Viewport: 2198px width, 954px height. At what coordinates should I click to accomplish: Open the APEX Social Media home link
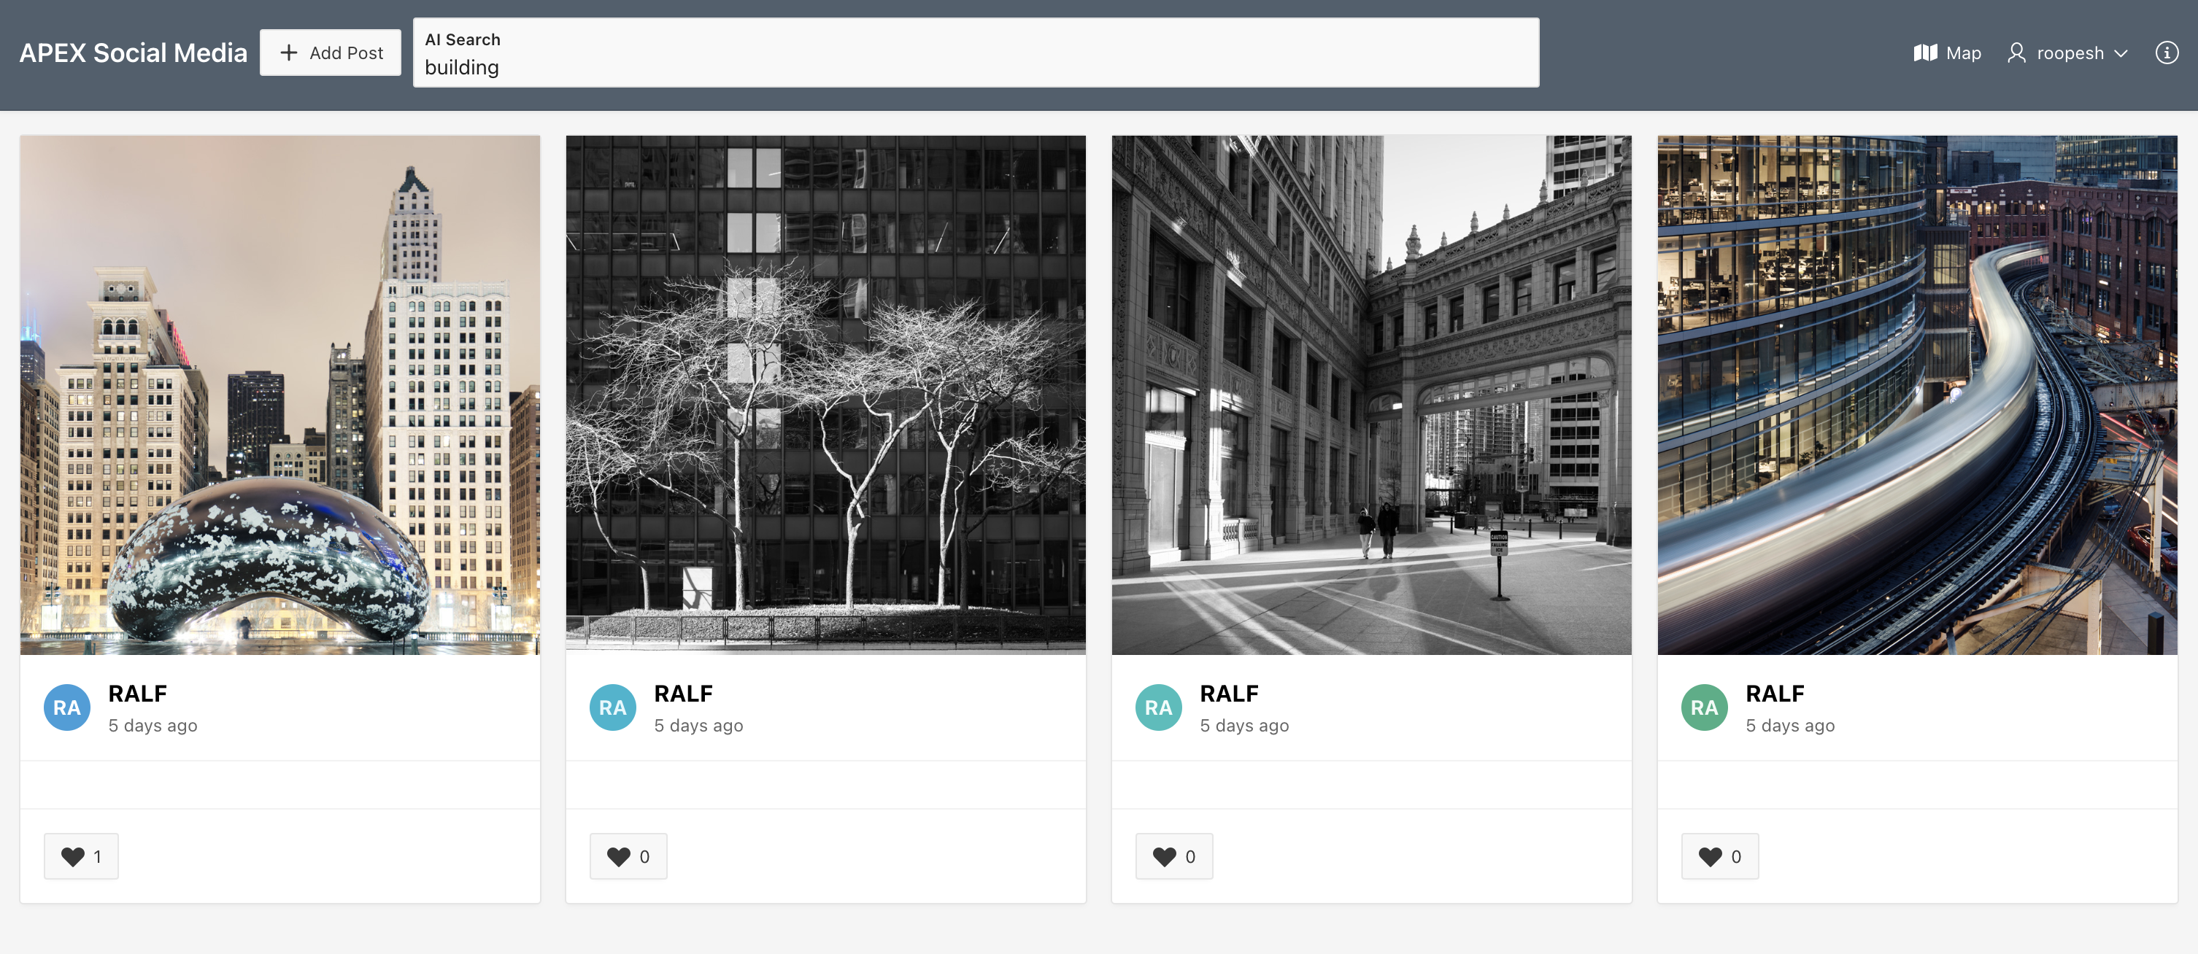(133, 53)
